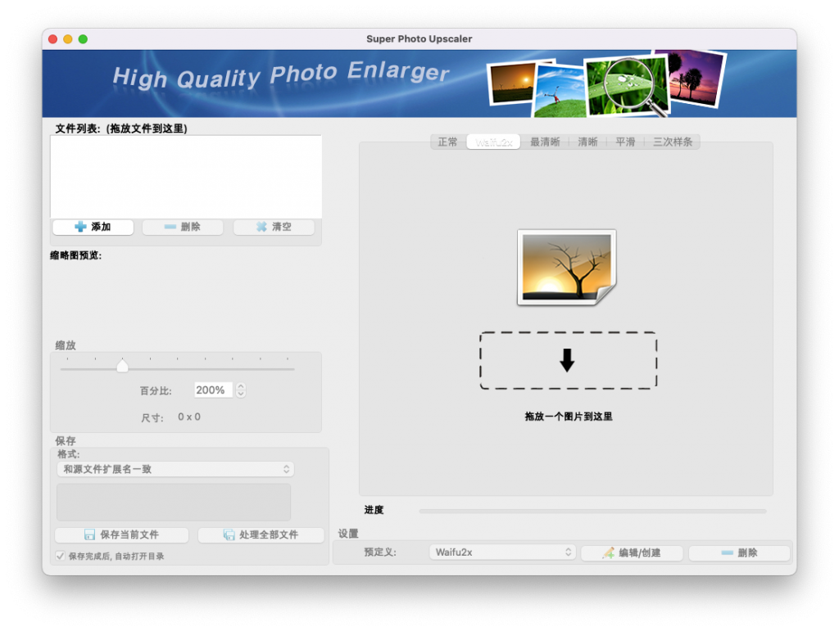839x631 pixels.
Task: Open the 预定义 Waifu2x preset dropdown
Action: pyautogui.click(x=502, y=552)
